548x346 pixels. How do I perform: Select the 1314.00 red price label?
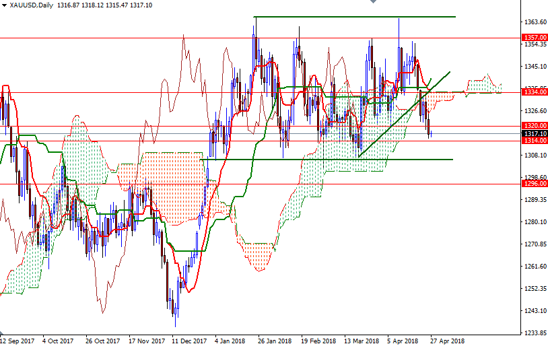535,141
